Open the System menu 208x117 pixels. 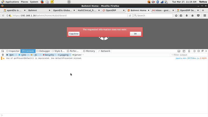[x=34, y=2]
